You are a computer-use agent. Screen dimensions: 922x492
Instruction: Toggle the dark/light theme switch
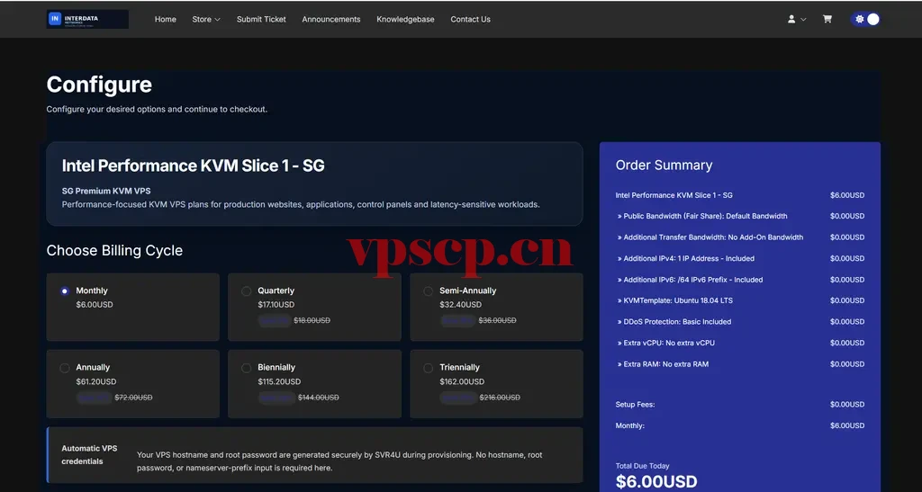click(865, 19)
